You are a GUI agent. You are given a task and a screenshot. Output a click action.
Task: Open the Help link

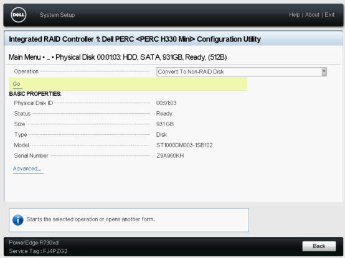click(x=294, y=15)
